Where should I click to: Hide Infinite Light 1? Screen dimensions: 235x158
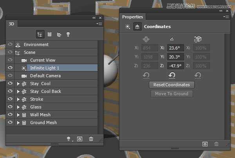pyautogui.click(x=10, y=67)
